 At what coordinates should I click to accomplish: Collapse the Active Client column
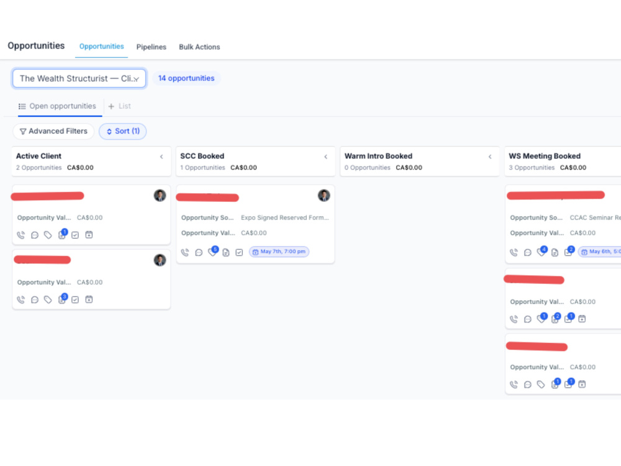(161, 157)
